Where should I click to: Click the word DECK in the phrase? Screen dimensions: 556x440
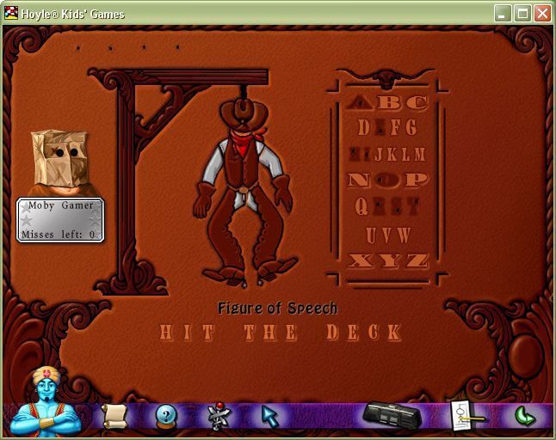point(364,333)
